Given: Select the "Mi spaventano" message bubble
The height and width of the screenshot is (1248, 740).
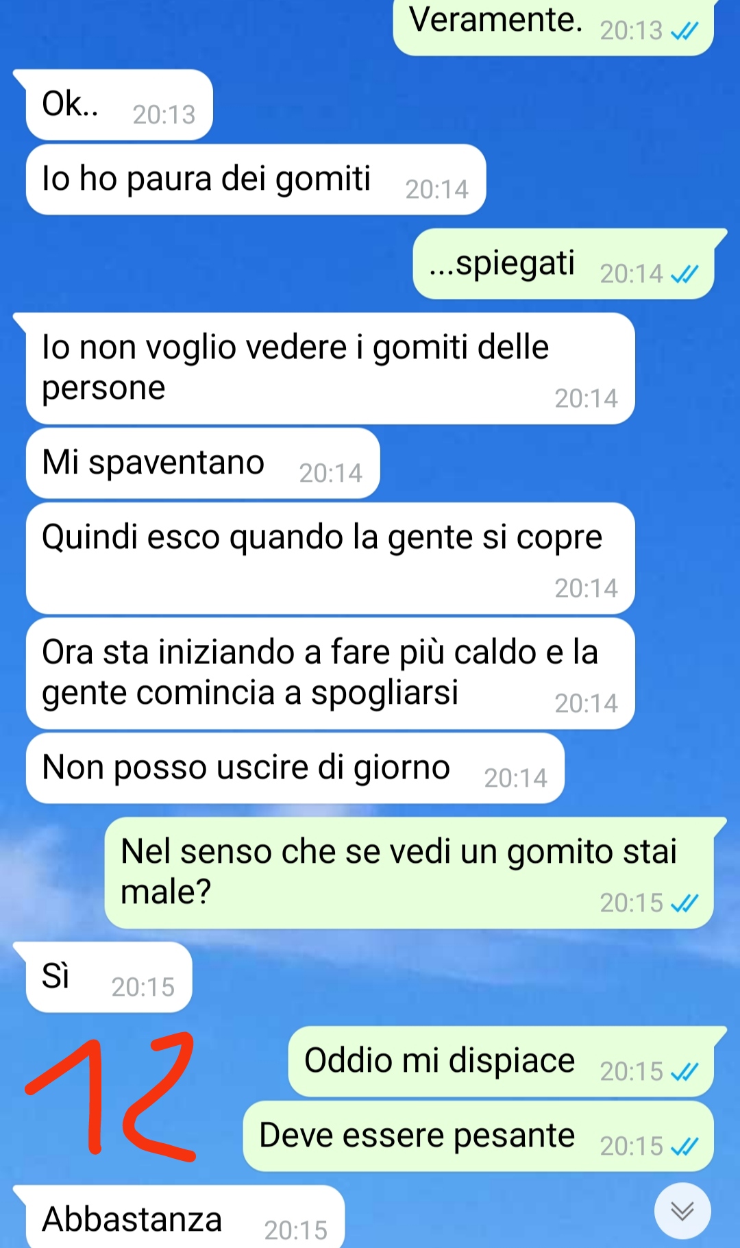Looking at the screenshot, I should click(x=203, y=463).
